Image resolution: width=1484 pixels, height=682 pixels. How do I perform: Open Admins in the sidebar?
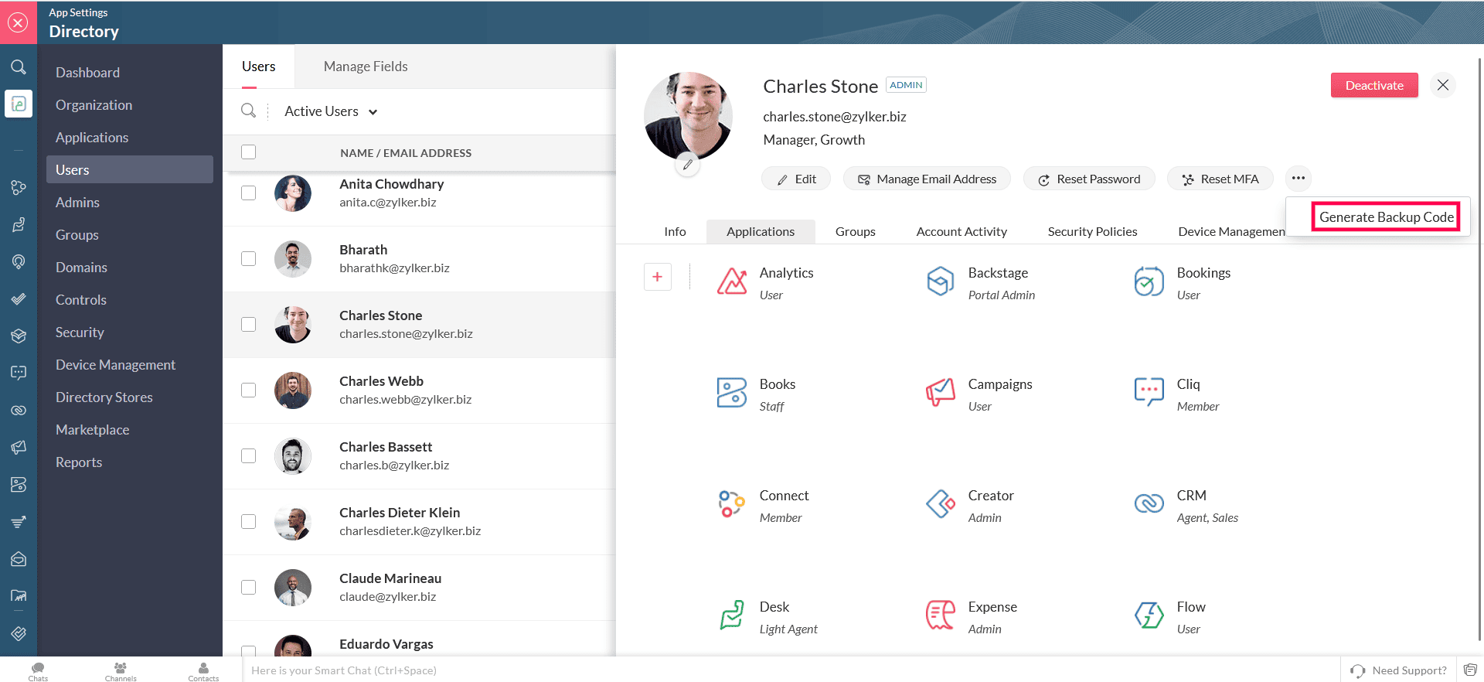point(77,203)
